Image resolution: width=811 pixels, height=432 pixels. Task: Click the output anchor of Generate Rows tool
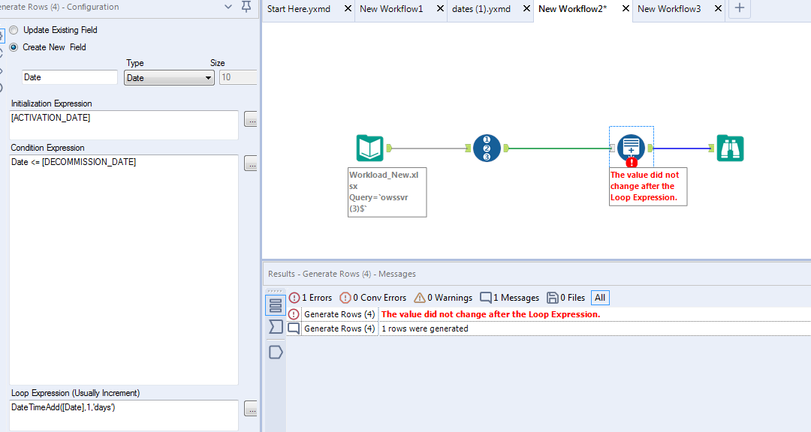650,148
